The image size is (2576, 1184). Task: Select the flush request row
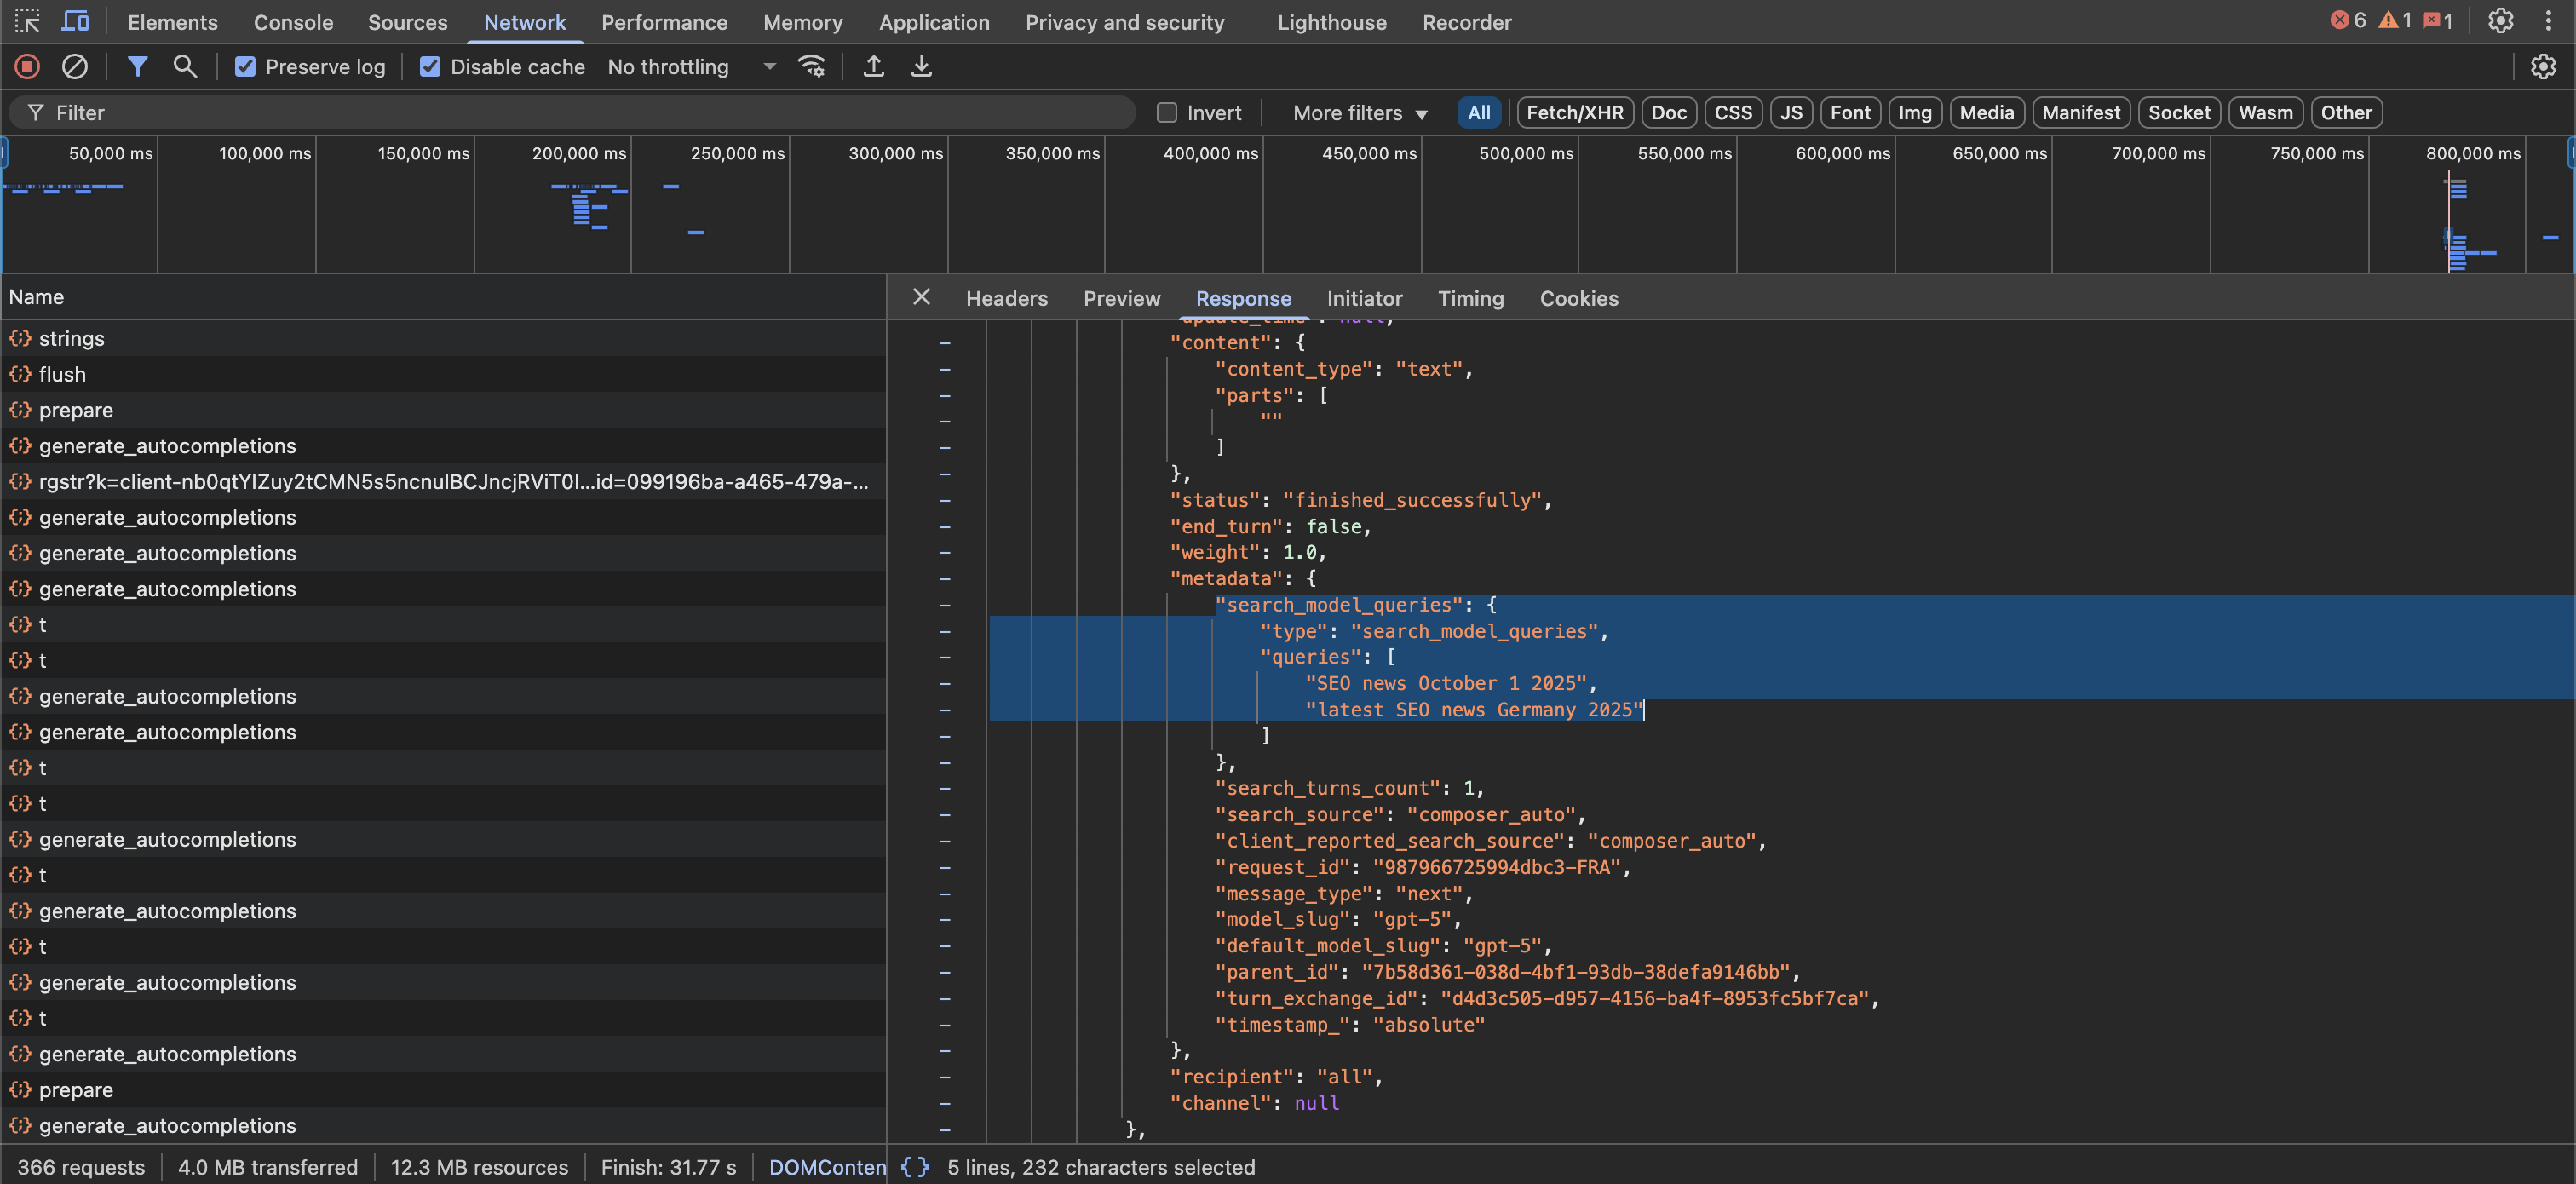(x=63, y=374)
